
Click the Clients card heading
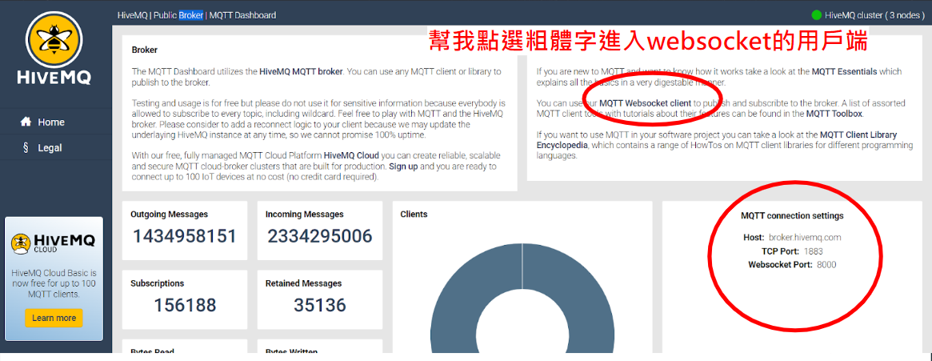(414, 214)
